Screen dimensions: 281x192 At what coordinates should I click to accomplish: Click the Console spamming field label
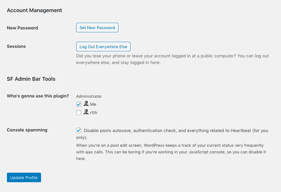coord(27,130)
